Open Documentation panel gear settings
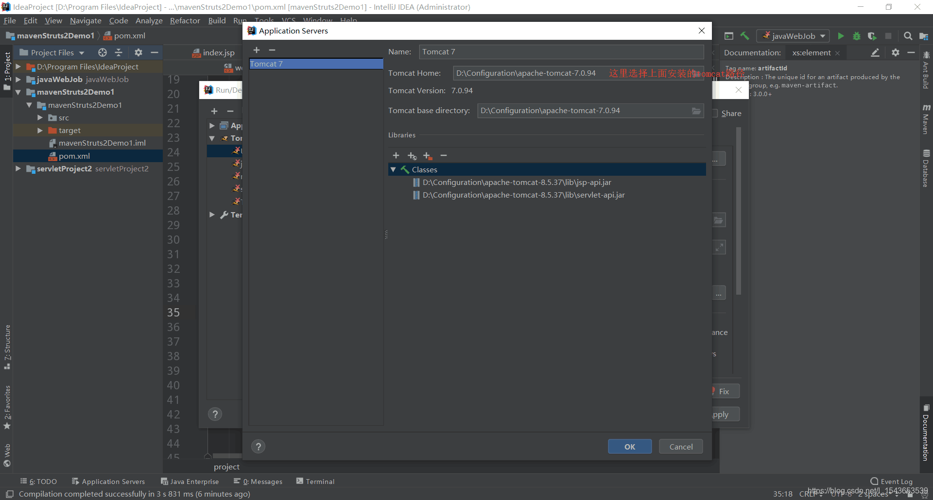The image size is (933, 500). coord(895,52)
